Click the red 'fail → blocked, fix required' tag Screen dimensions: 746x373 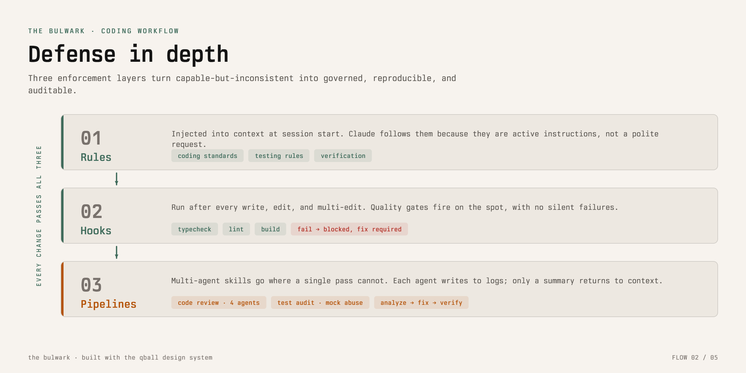(349, 229)
